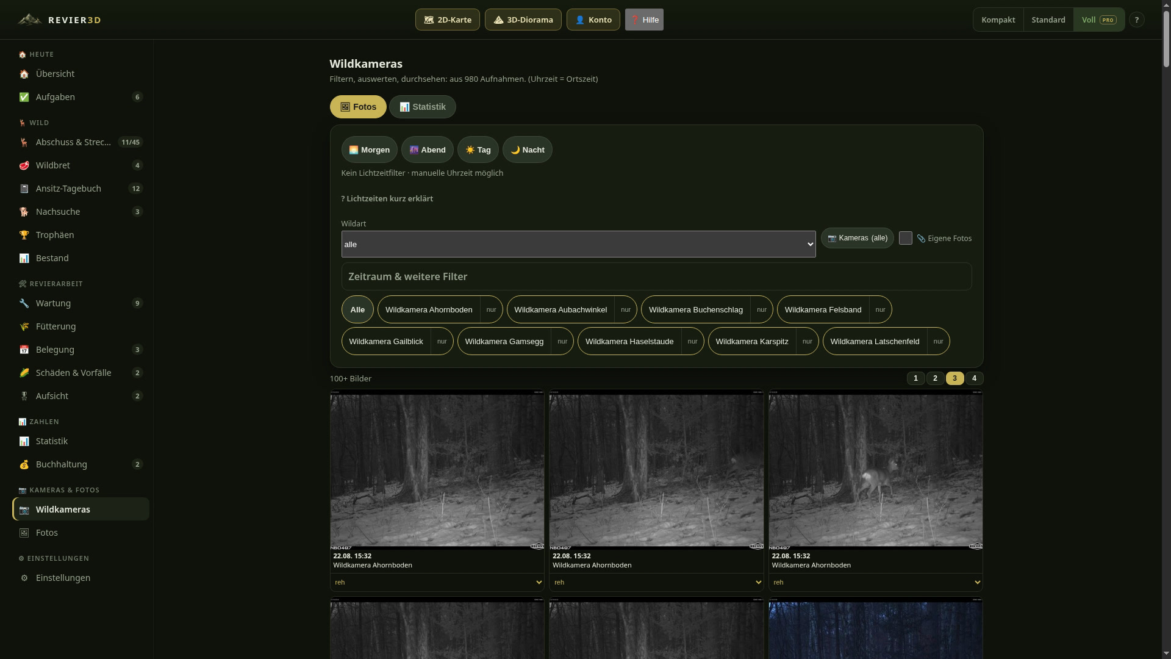The image size is (1171, 659).
Task: Open species dropdown under third photo
Action: point(875,582)
